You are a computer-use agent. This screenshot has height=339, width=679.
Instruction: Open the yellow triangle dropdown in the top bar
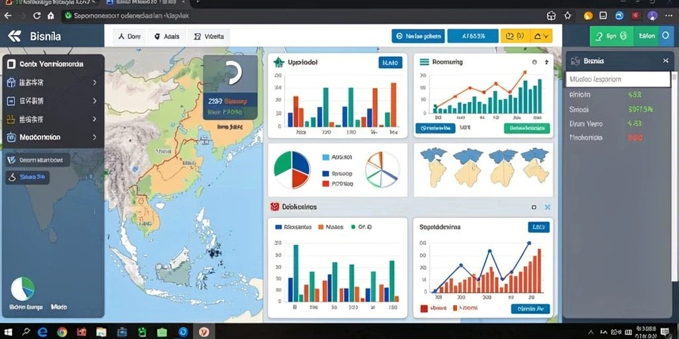click(x=542, y=36)
